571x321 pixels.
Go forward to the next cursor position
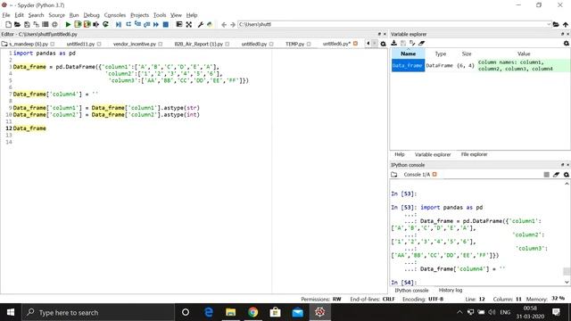click(x=233, y=24)
